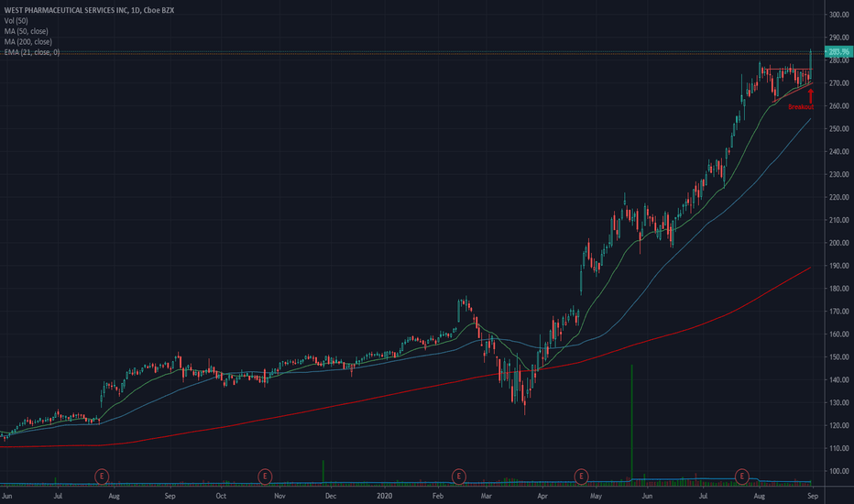
Task: Select the MA (200, close) indicator legend
Action: [x=27, y=41]
